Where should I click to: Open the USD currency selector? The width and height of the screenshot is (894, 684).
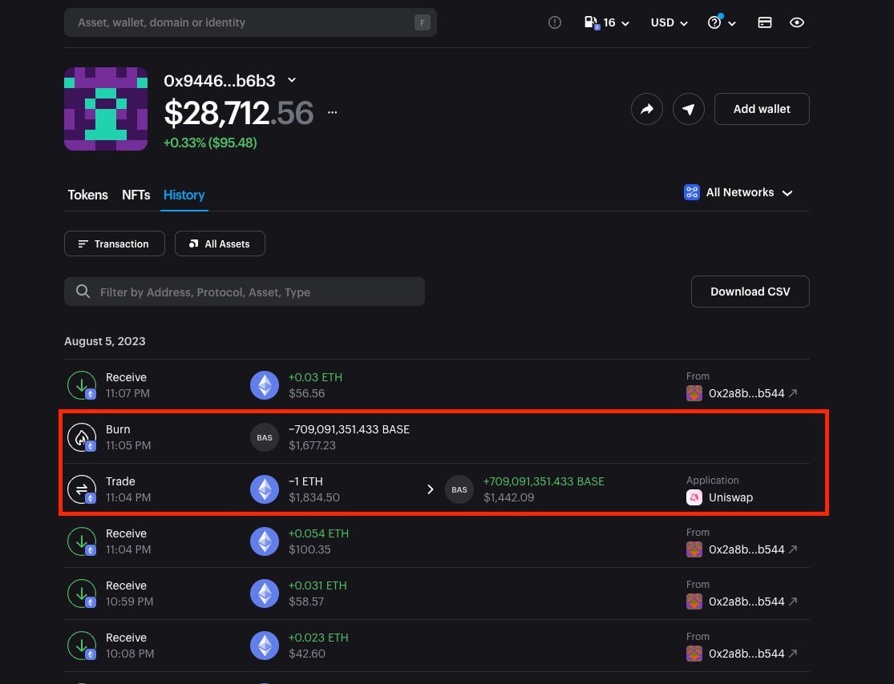pyautogui.click(x=669, y=22)
